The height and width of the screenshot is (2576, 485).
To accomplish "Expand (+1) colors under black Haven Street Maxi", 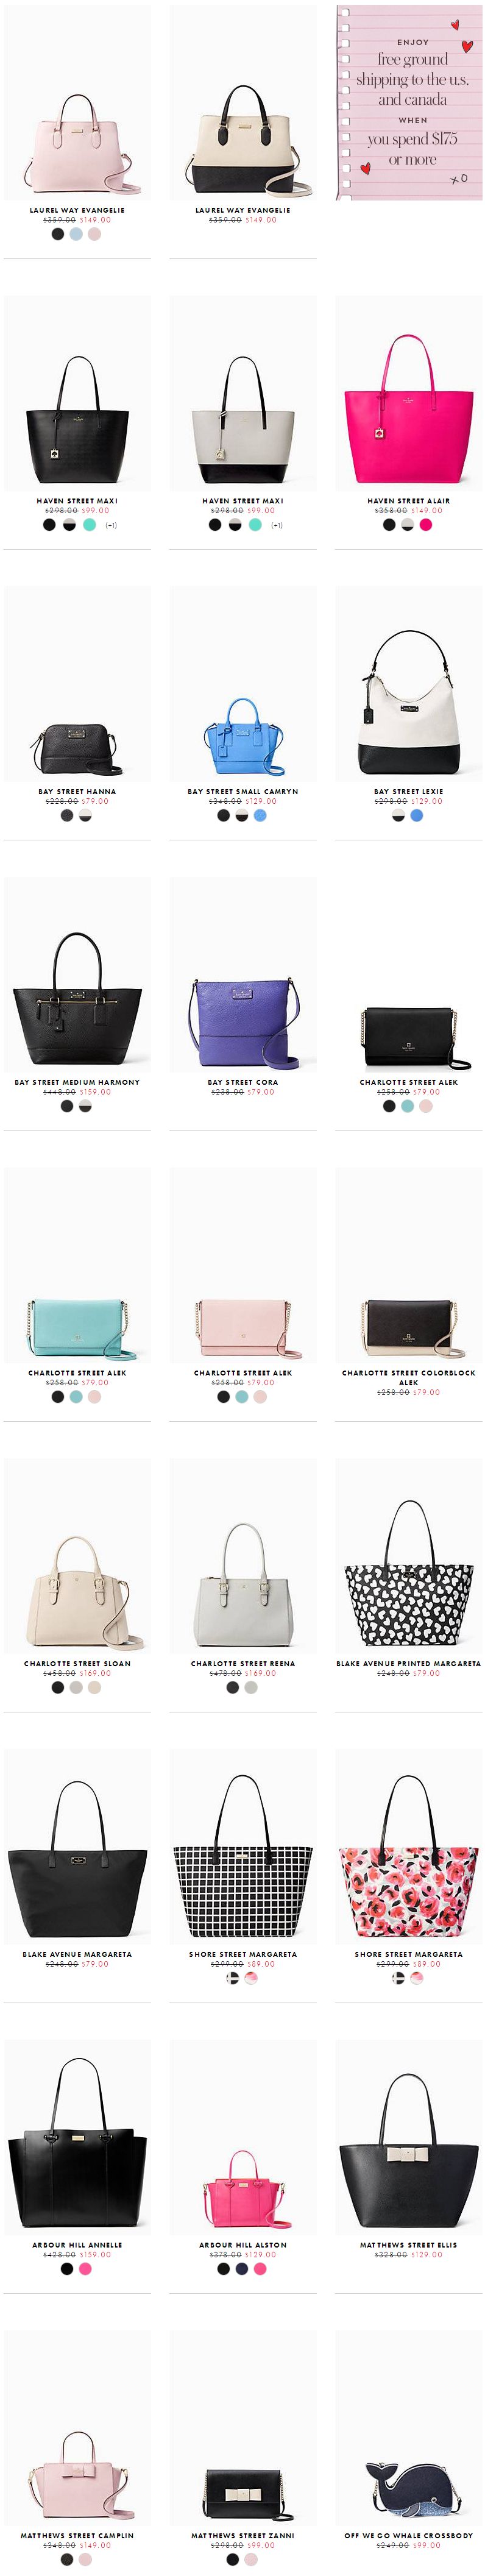I will click(111, 525).
